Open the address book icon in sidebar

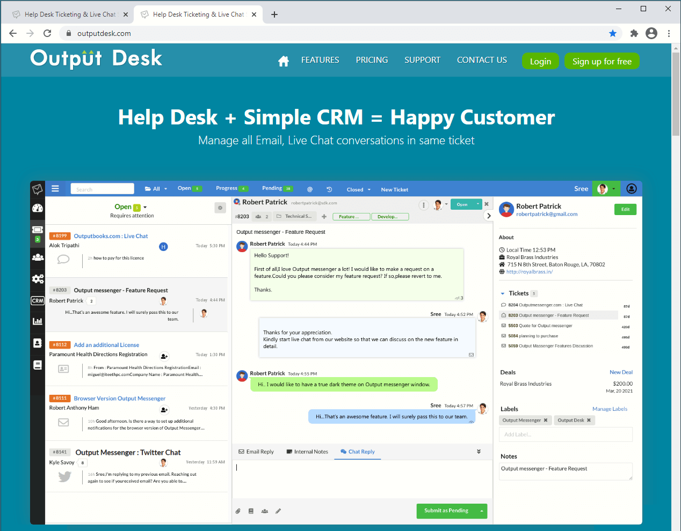tap(38, 343)
